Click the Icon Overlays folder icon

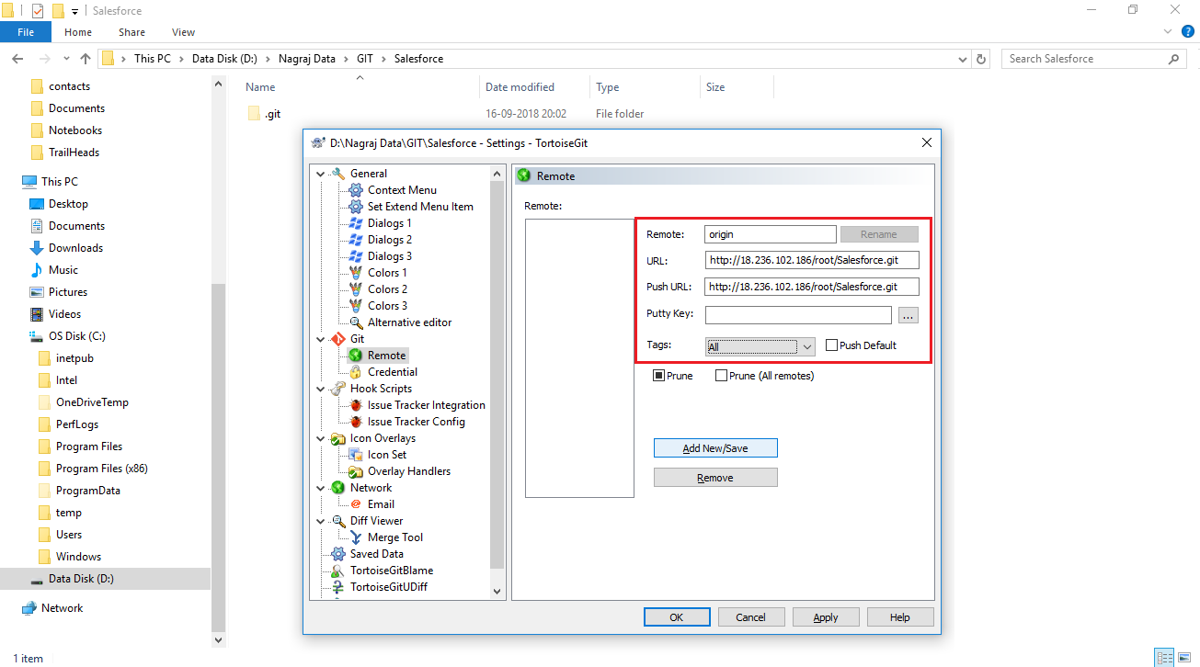coord(338,438)
